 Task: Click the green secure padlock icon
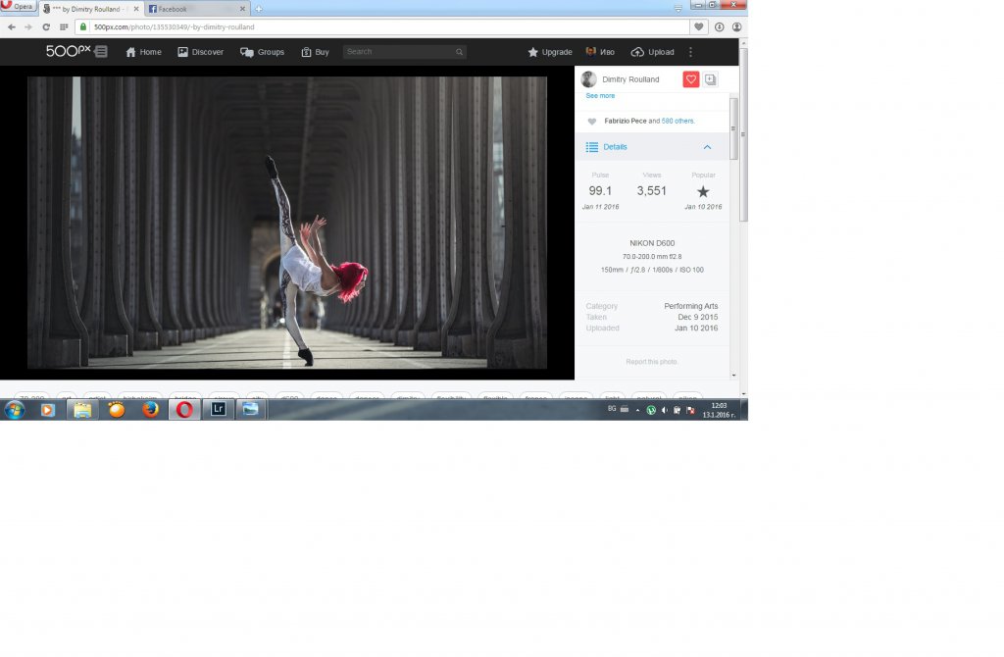tap(83, 26)
